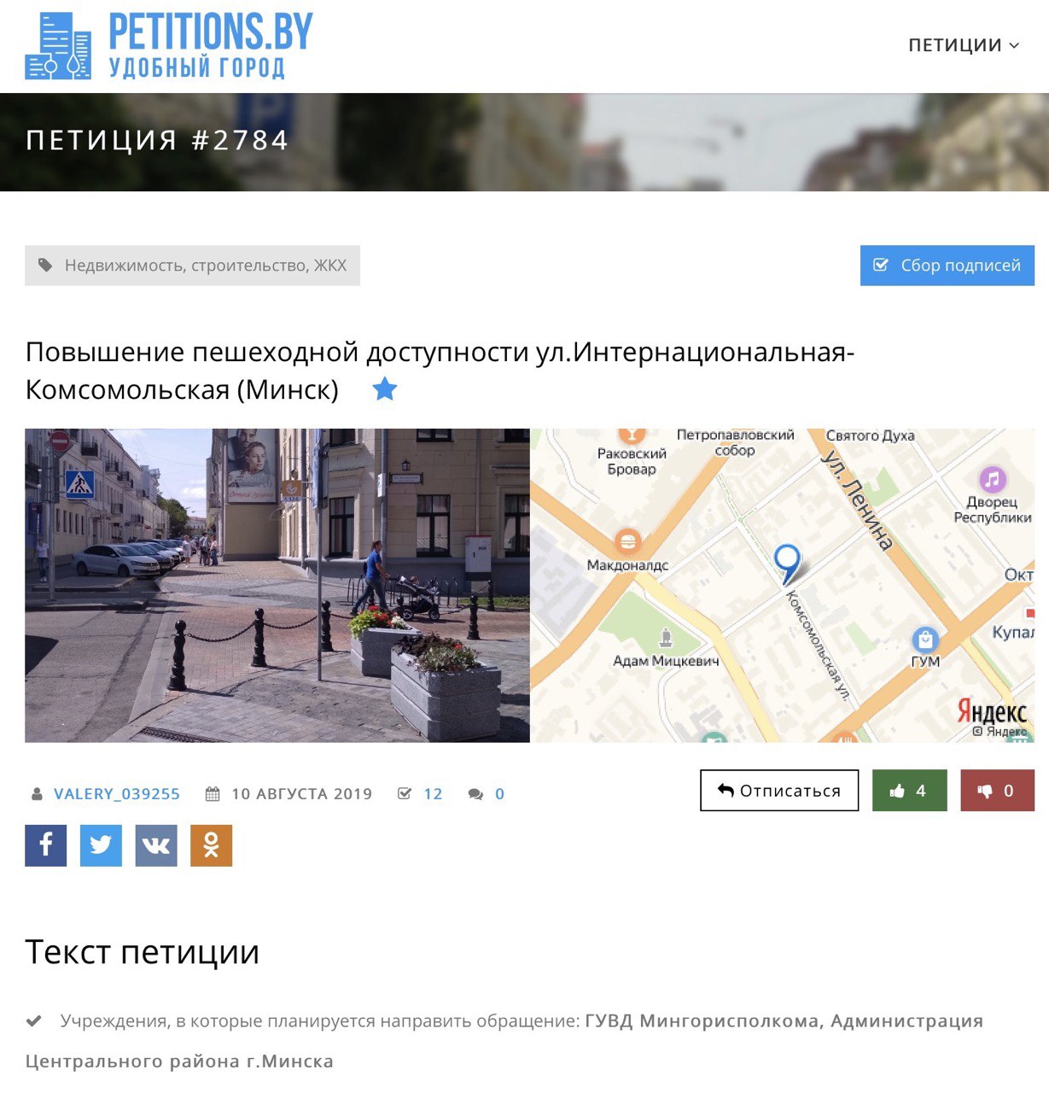
Task: Click the signatures count 12
Action: coord(433,794)
